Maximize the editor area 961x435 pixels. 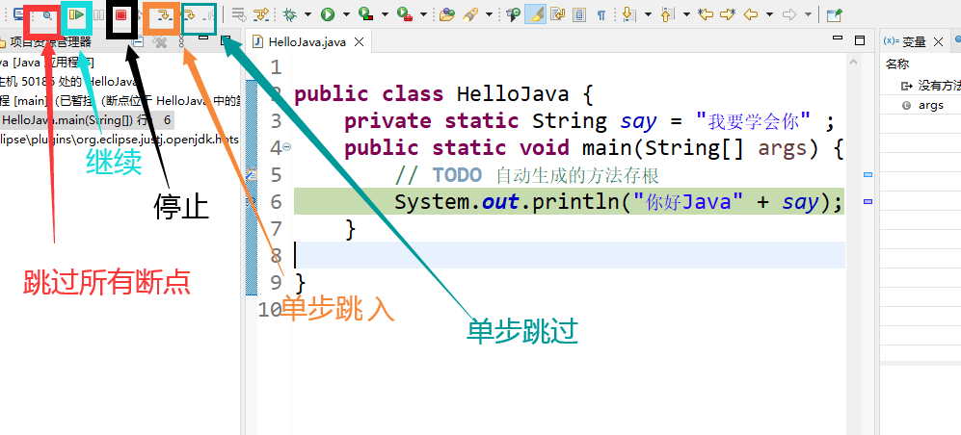coord(859,40)
